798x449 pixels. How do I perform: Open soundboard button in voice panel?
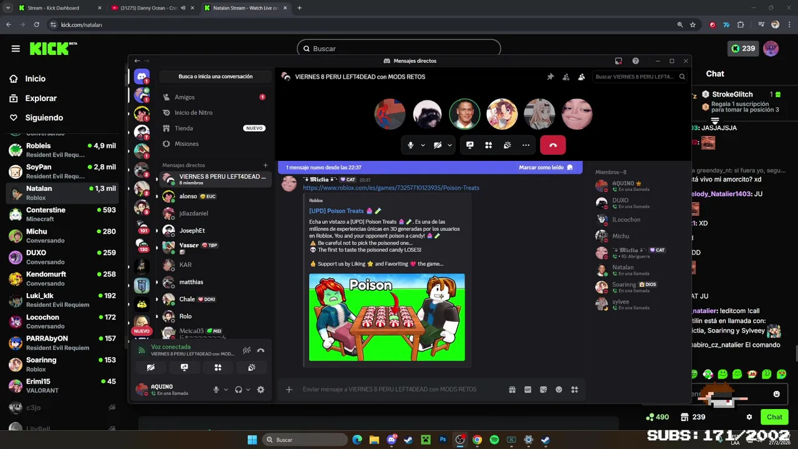click(252, 368)
